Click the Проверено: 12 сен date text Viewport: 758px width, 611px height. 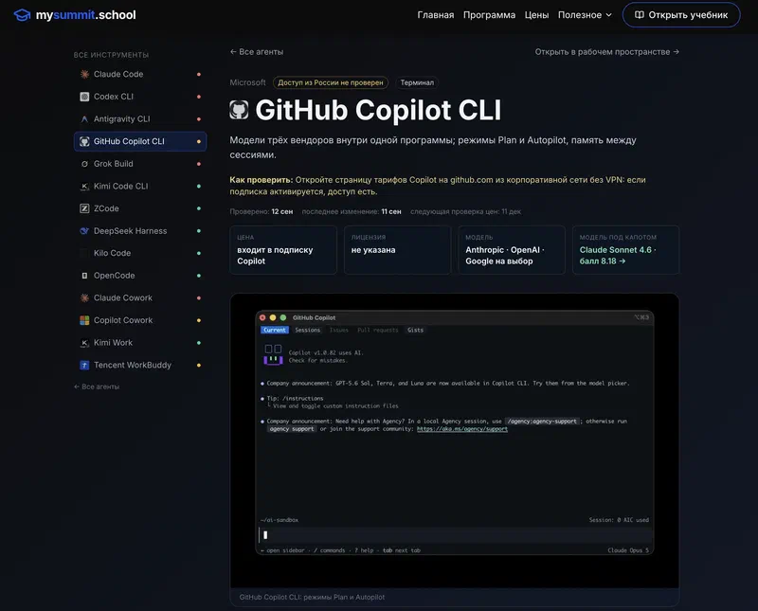click(262, 212)
